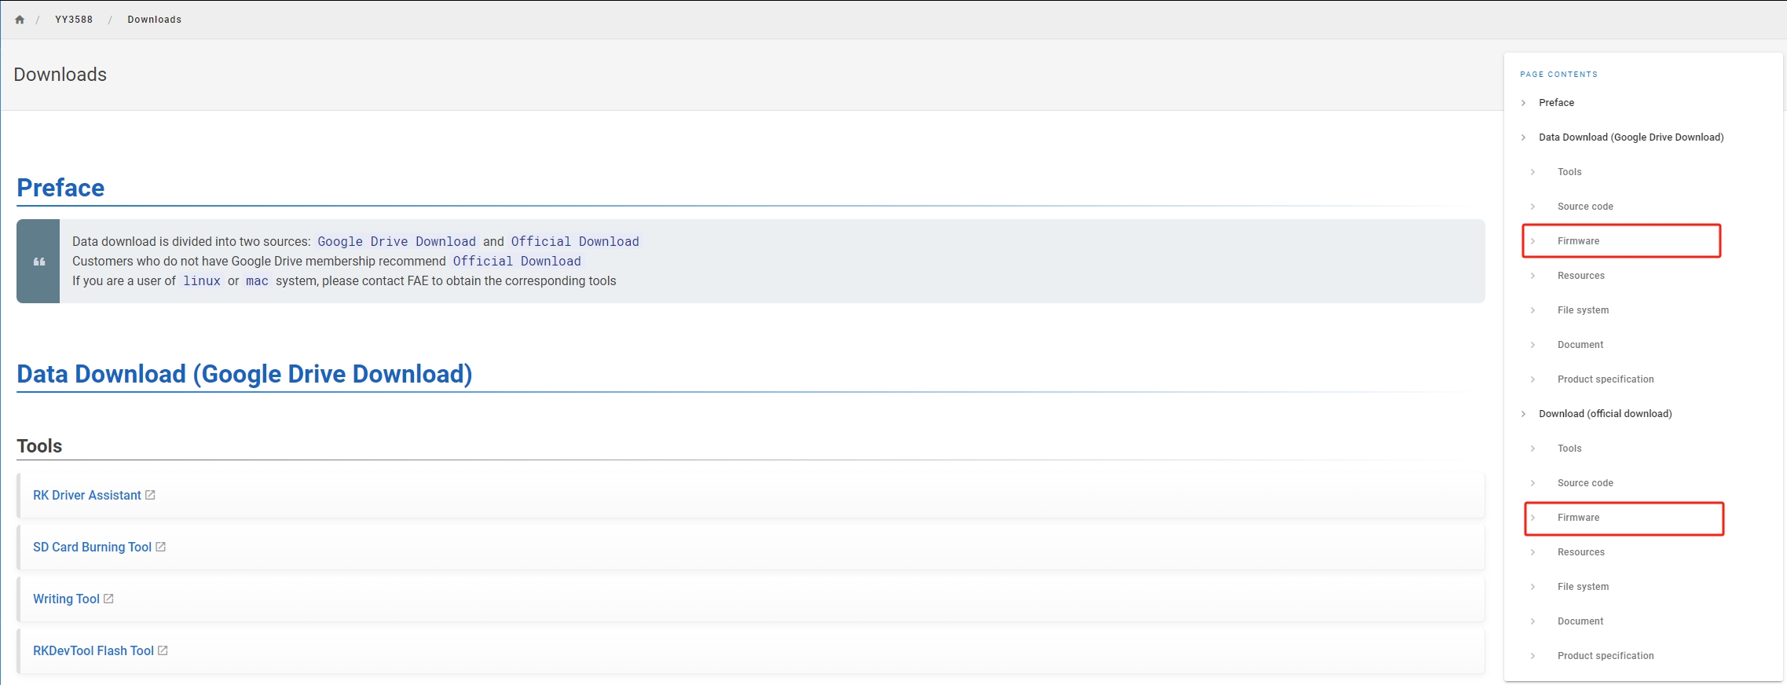Jump to Download (official download) section
Image resolution: width=1787 pixels, height=685 pixels.
click(1605, 414)
